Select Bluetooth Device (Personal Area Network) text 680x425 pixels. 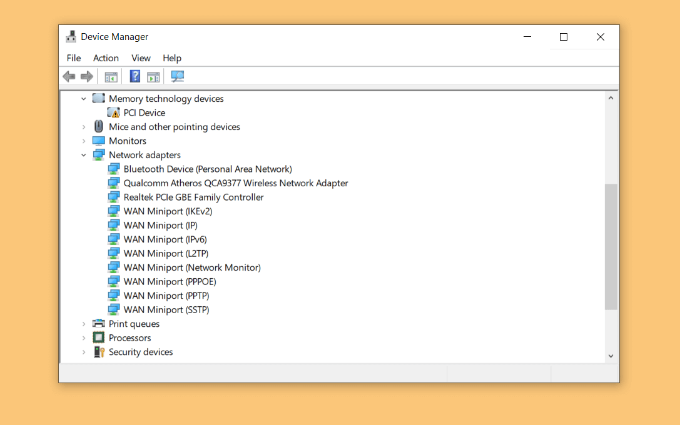click(x=208, y=169)
